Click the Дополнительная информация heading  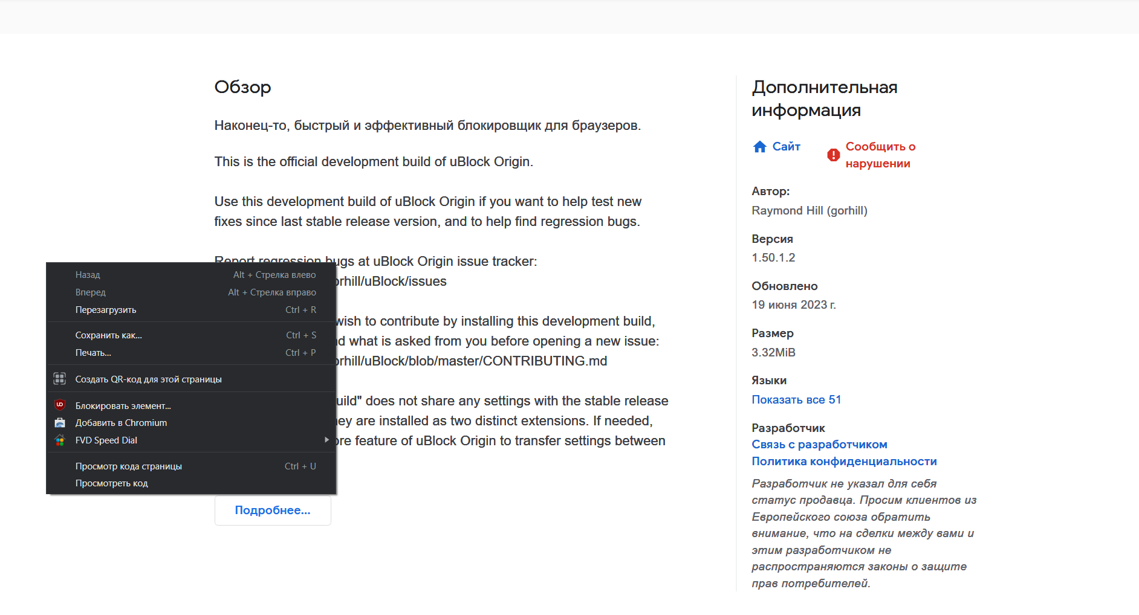click(x=825, y=98)
